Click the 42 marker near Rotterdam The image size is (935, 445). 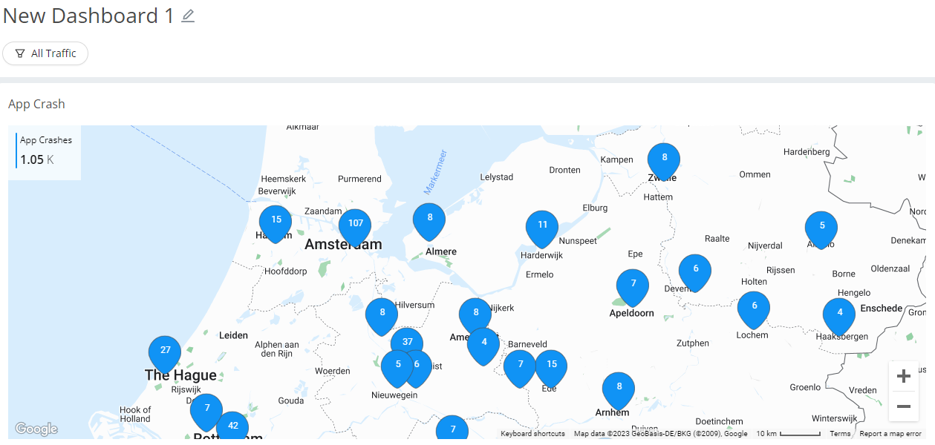pyautogui.click(x=232, y=426)
